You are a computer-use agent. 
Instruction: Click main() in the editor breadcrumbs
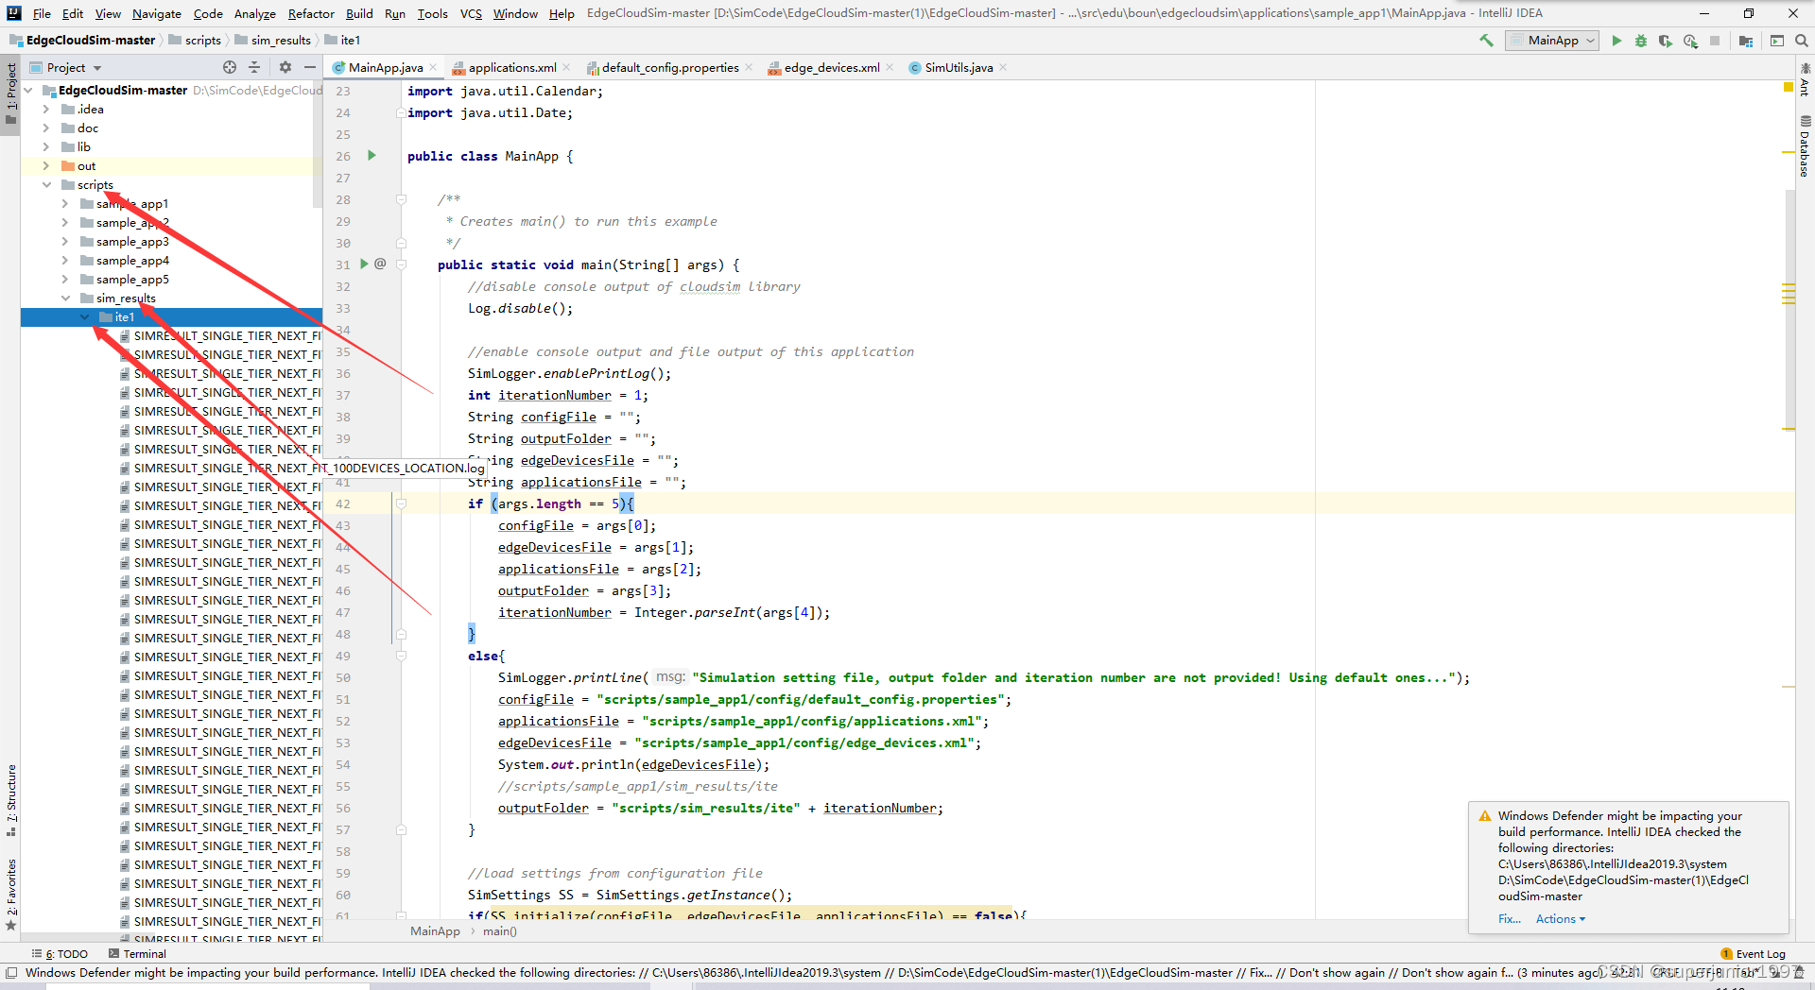click(500, 931)
